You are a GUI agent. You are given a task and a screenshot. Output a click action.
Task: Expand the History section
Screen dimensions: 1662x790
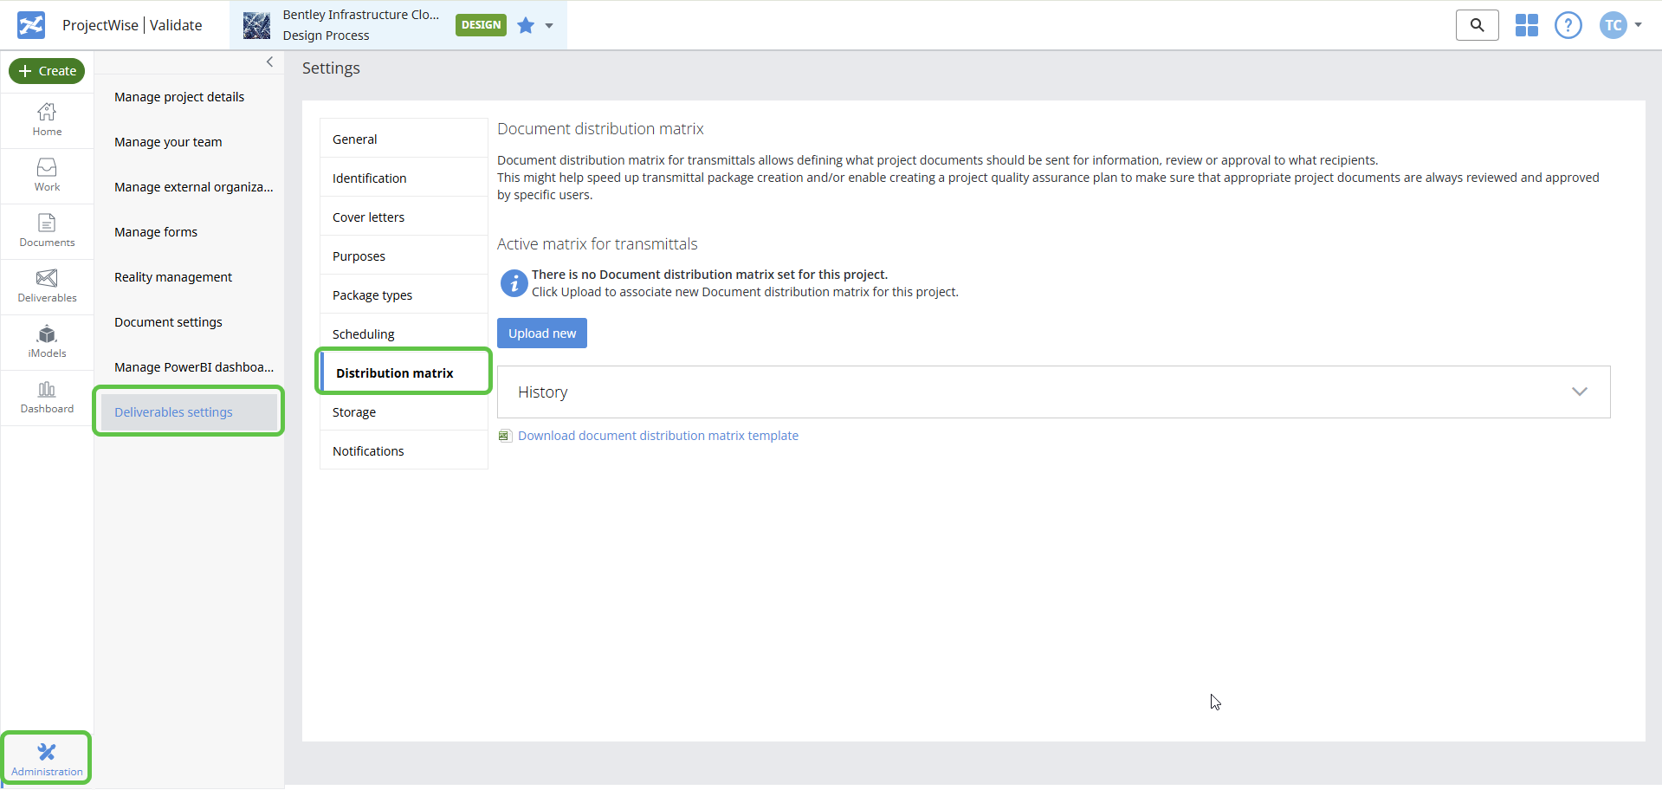pos(1580,392)
